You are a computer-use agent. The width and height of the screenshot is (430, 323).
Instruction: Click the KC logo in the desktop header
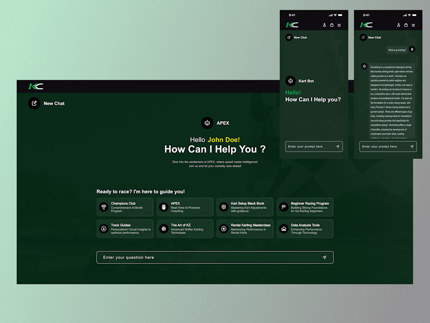[36, 87]
